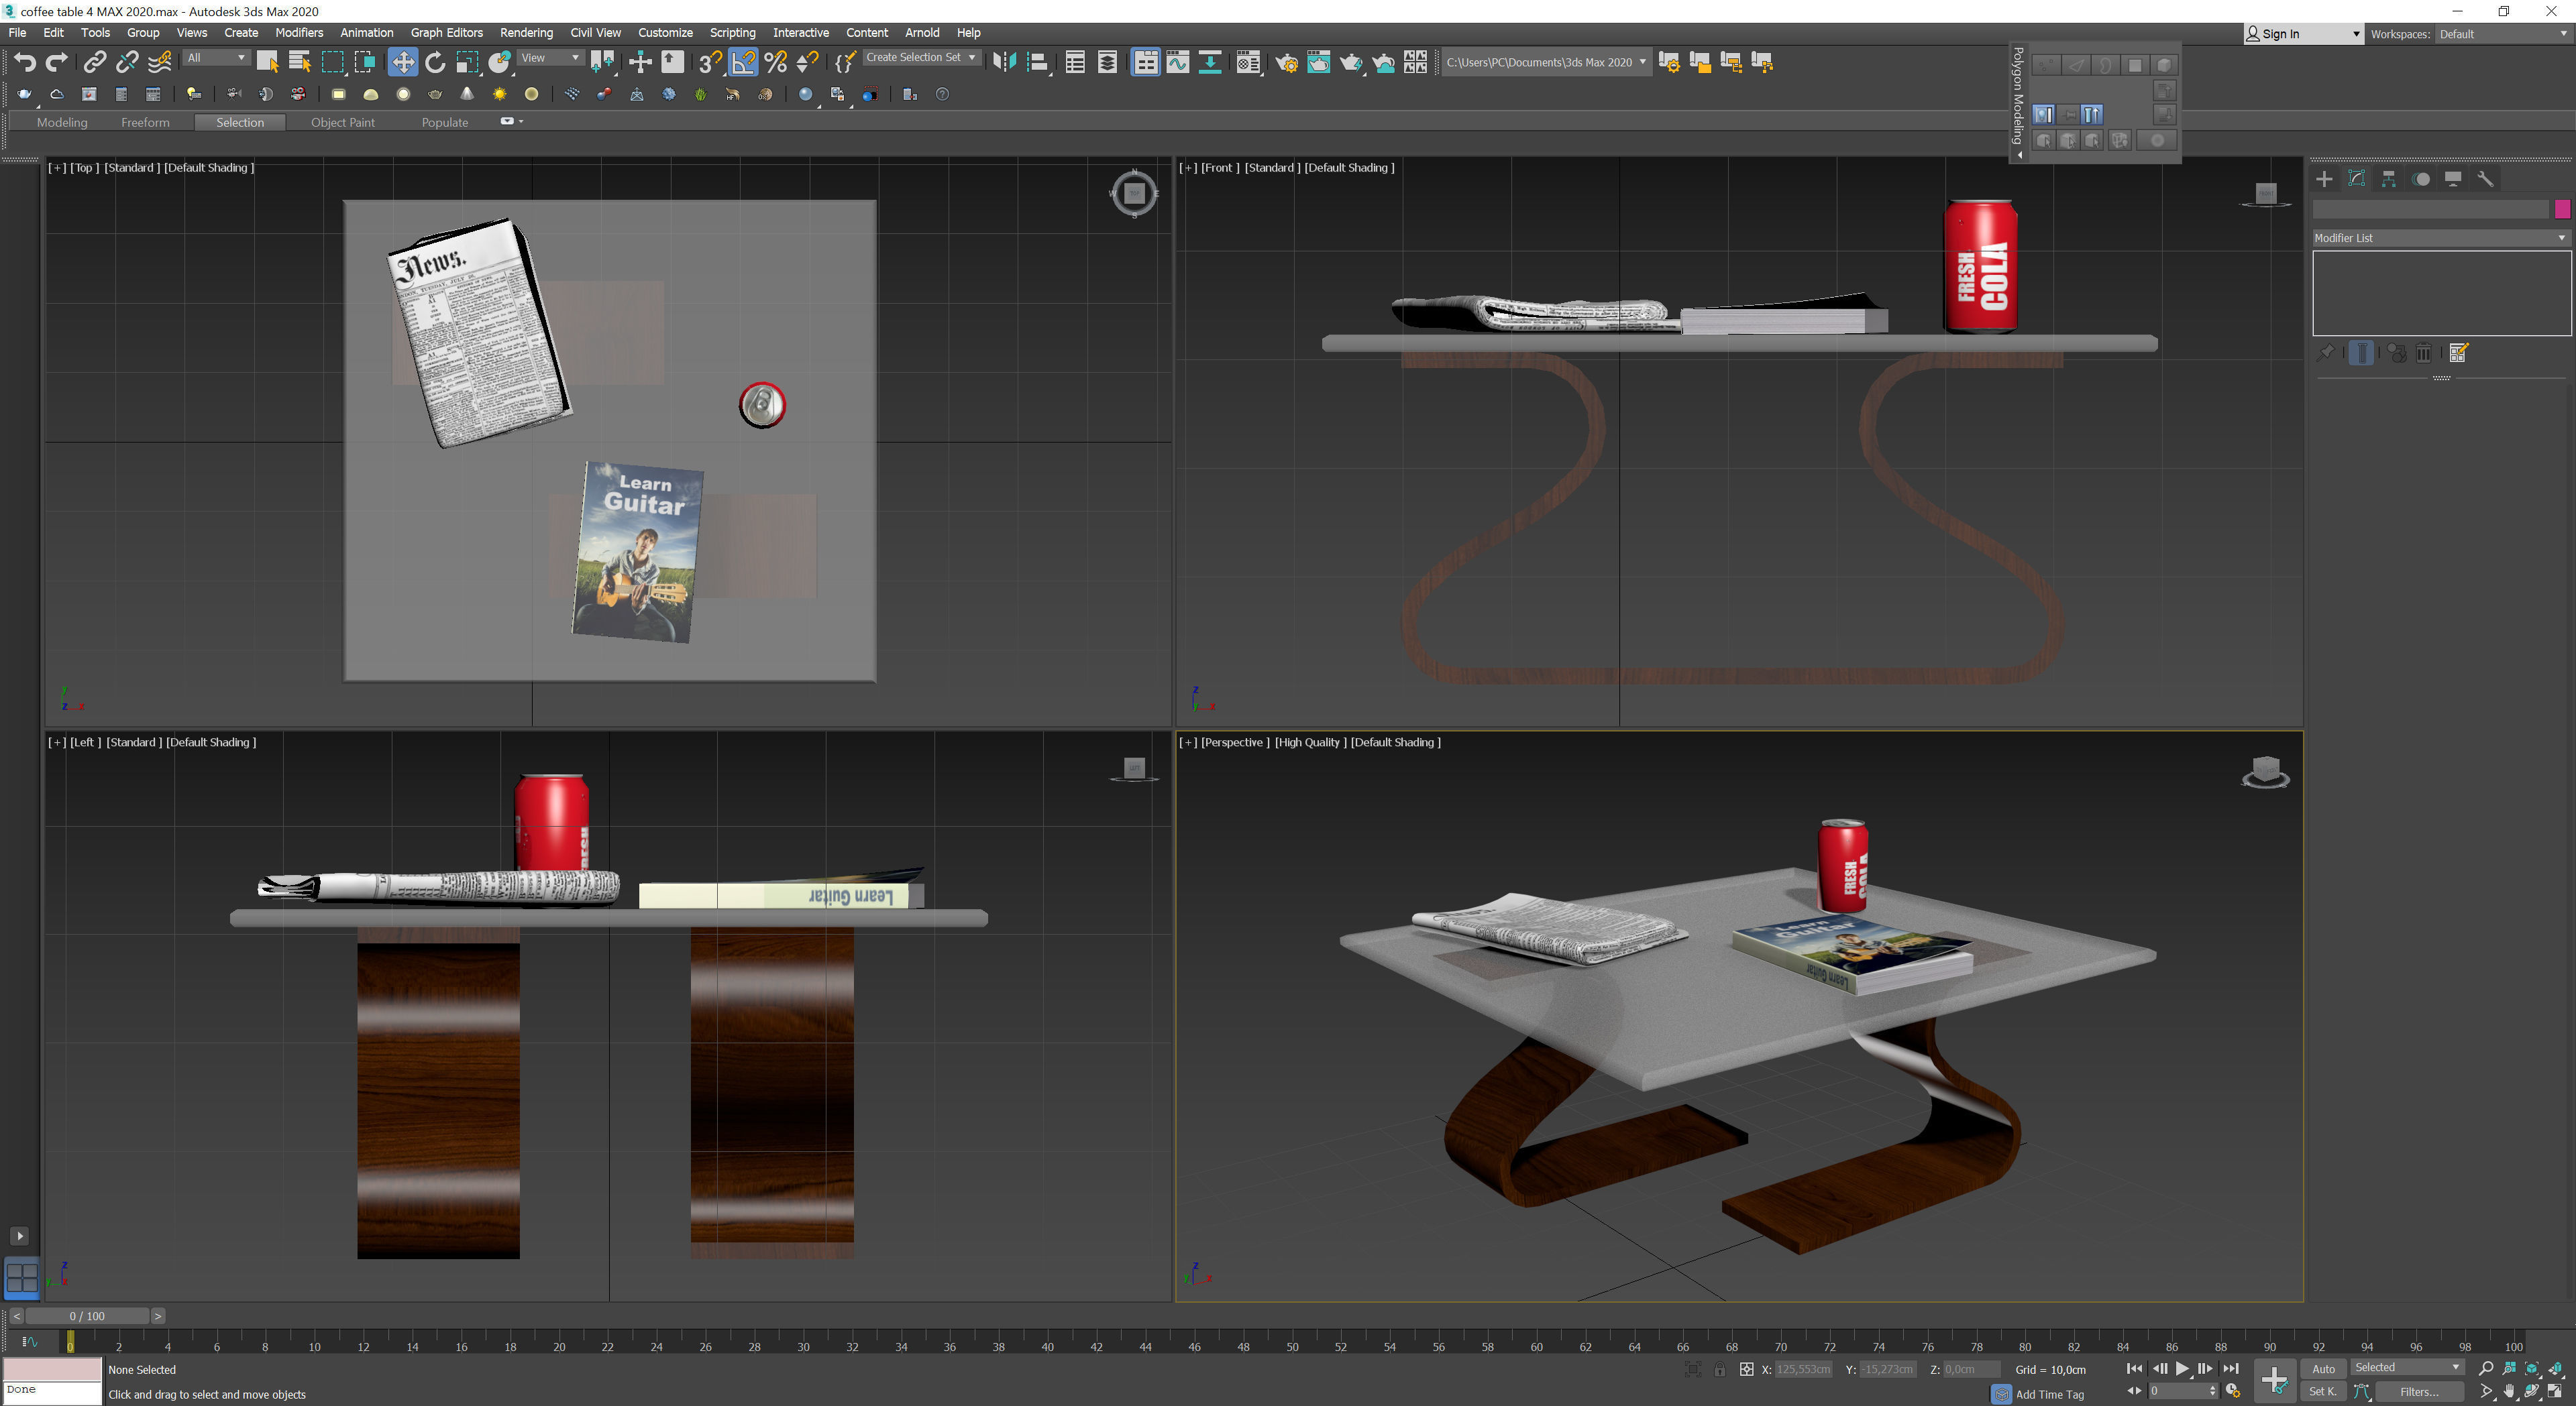Open the Modifiers menu

[x=299, y=33]
